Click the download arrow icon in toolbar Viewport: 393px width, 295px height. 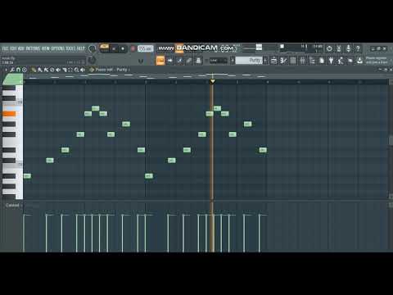click(359, 61)
